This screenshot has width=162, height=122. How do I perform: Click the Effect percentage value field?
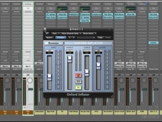(70, 53)
